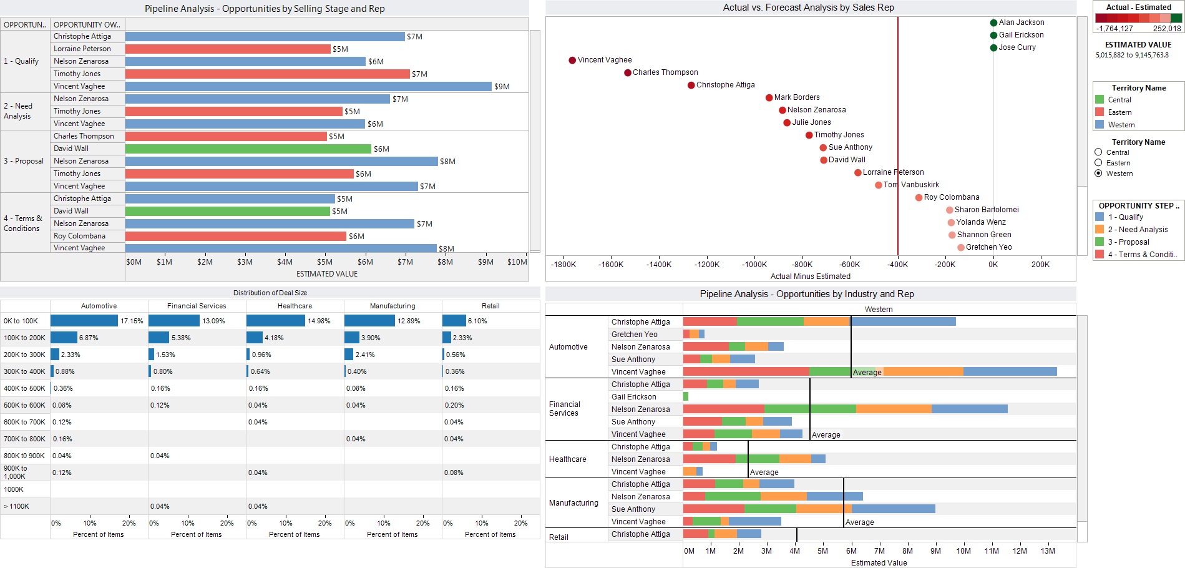Click the Gail Erickson scatter point

(993, 36)
